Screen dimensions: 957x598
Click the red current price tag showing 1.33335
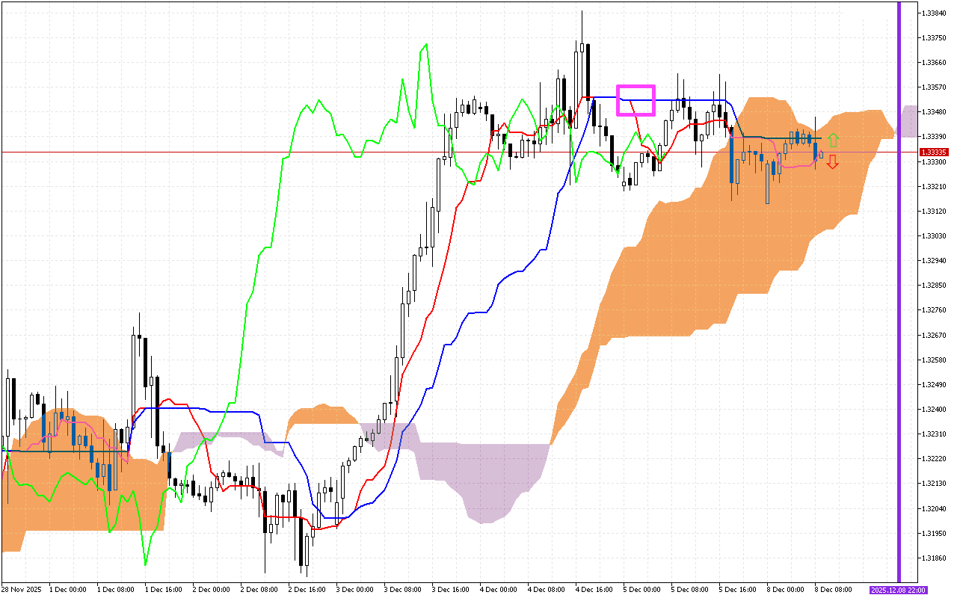point(933,152)
